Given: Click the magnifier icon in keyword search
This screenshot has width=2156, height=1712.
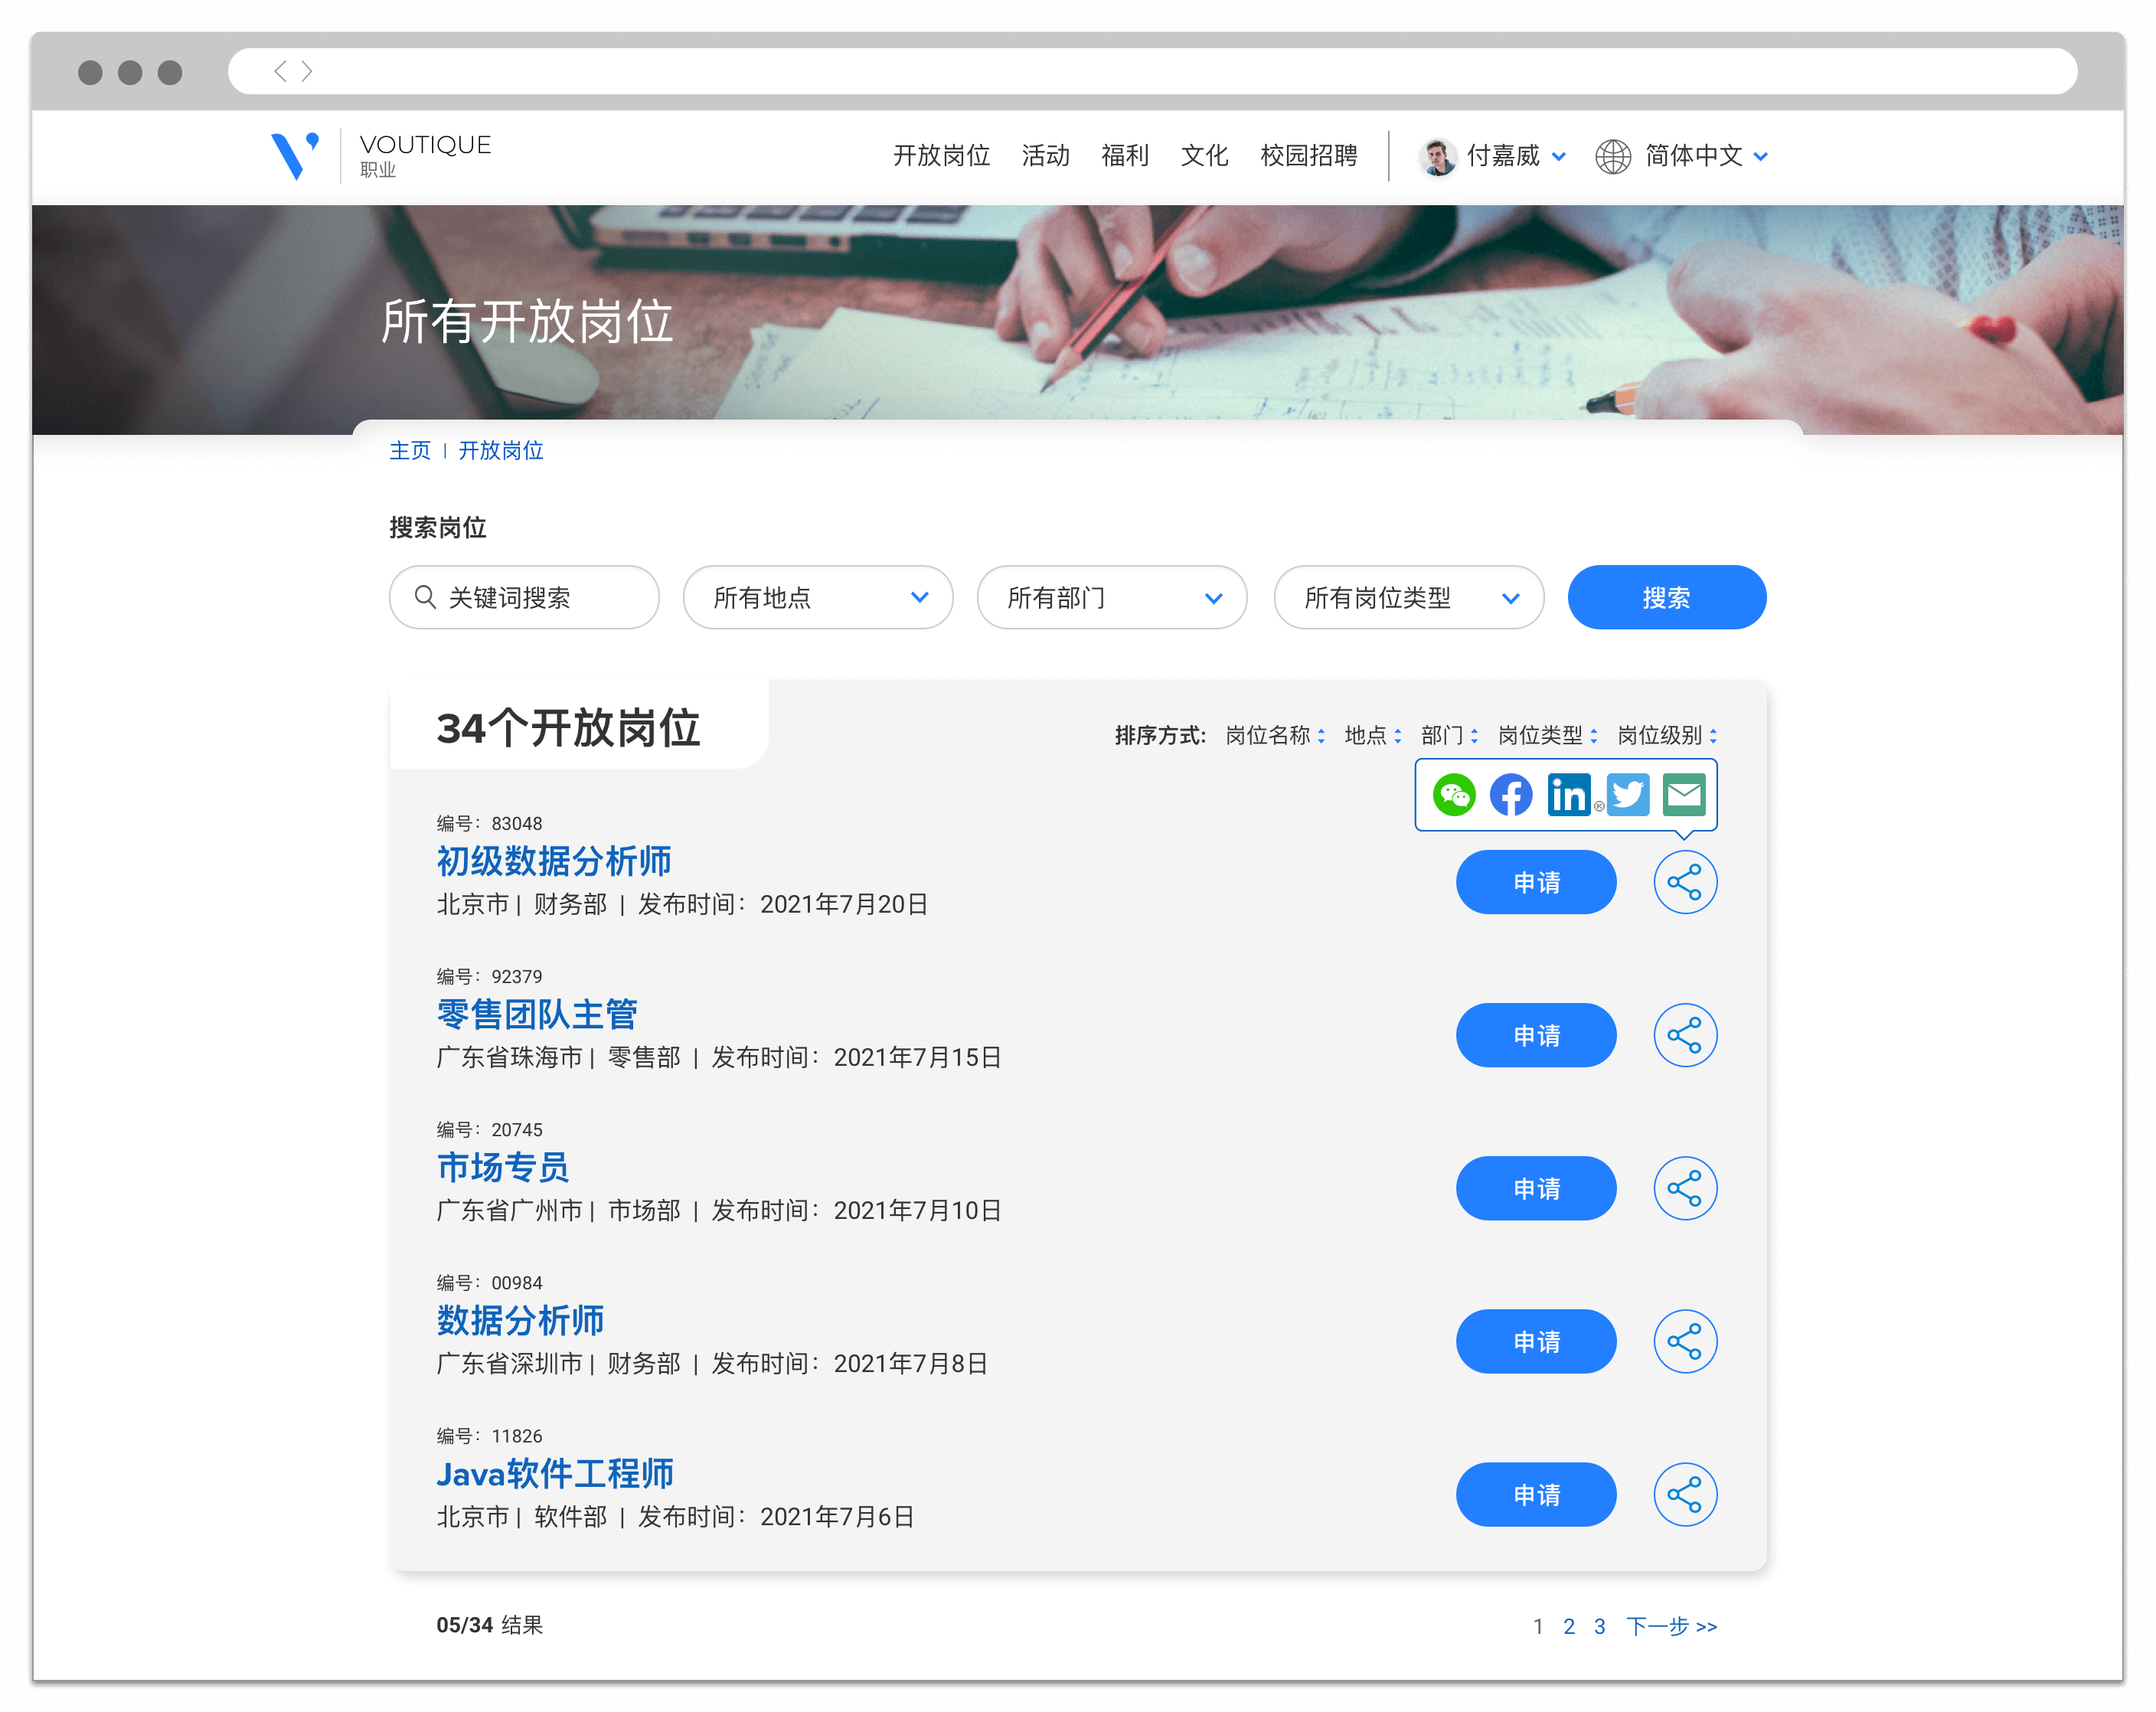Looking at the screenshot, I should point(425,597).
